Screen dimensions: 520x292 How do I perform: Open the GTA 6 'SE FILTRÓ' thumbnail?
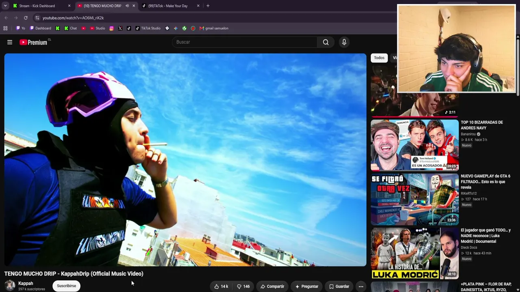tap(414, 199)
